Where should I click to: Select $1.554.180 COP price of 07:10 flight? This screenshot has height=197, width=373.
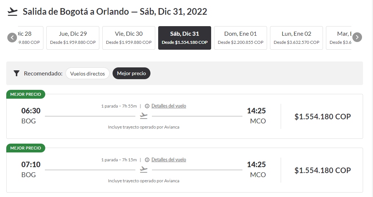pyautogui.click(x=323, y=170)
